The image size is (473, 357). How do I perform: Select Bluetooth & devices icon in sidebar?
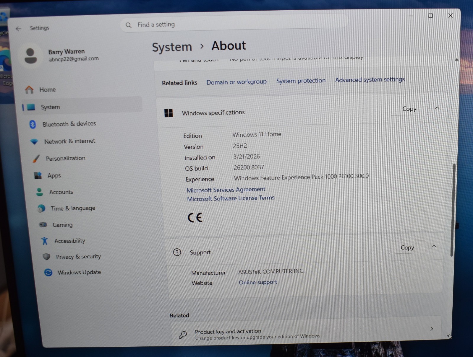tap(33, 124)
